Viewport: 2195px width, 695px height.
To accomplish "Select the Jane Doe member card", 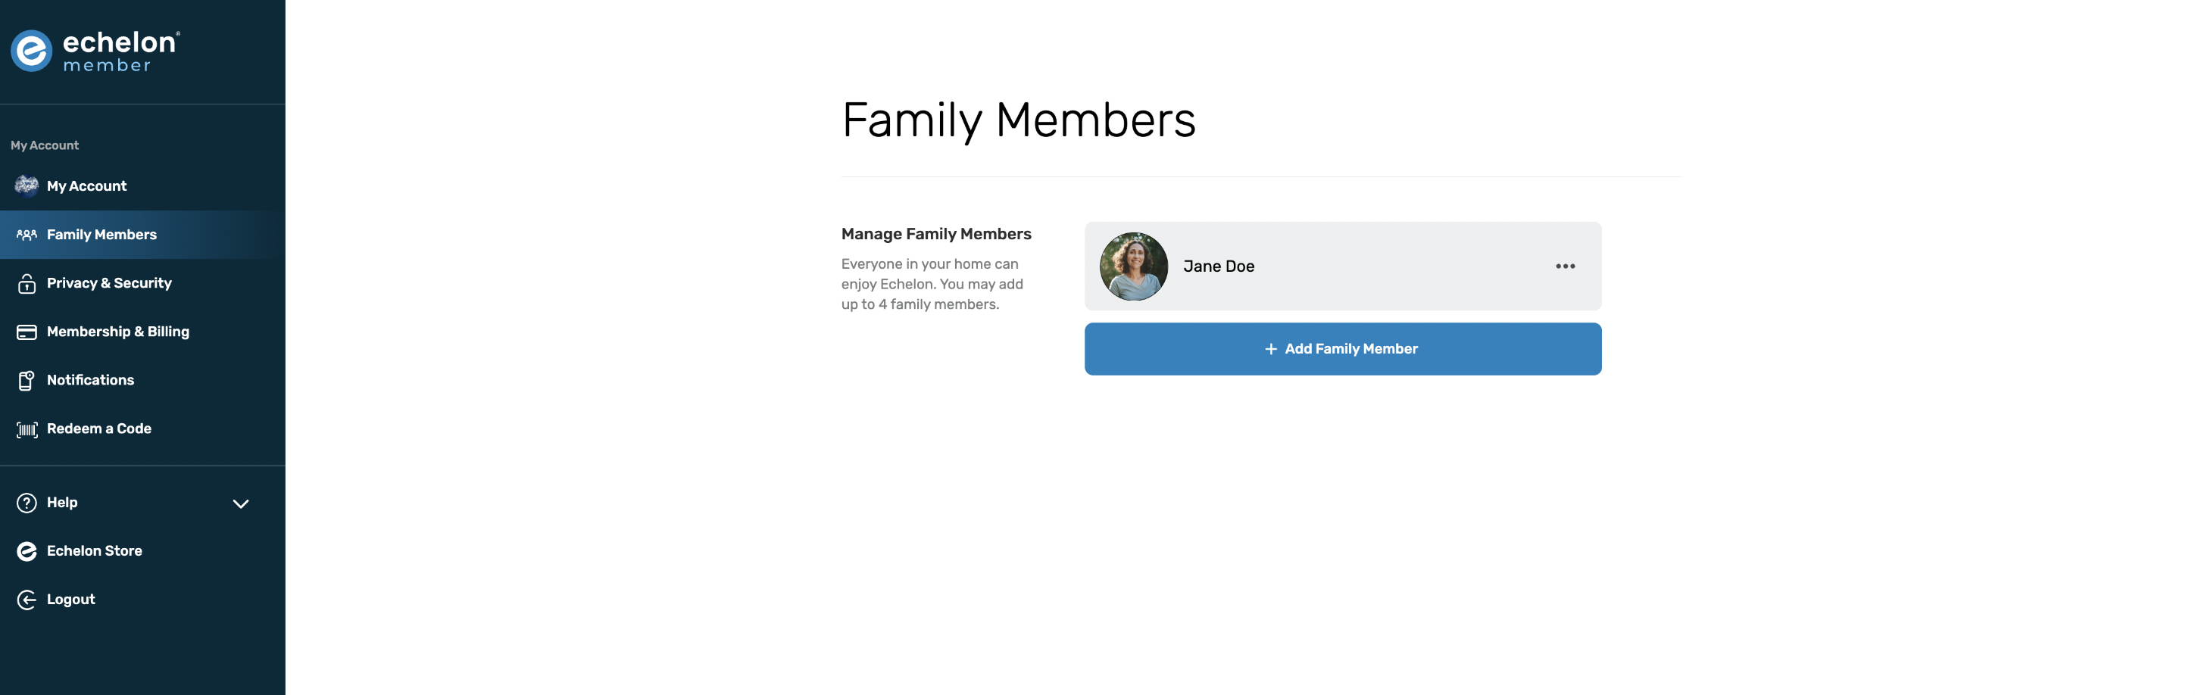I will [1343, 266].
